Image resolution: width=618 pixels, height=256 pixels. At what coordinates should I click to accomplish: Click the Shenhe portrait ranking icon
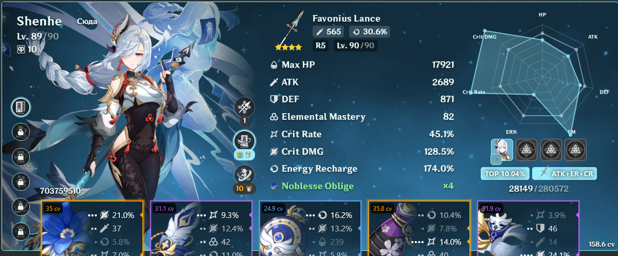(x=502, y=150)
